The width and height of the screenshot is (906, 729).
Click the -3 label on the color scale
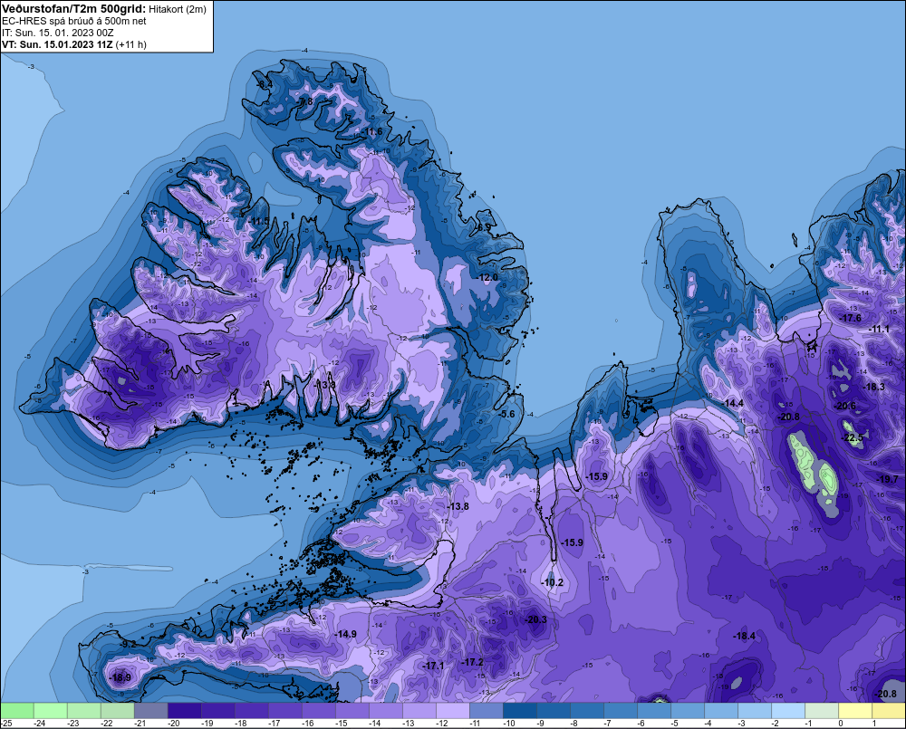tap(741, 724)
